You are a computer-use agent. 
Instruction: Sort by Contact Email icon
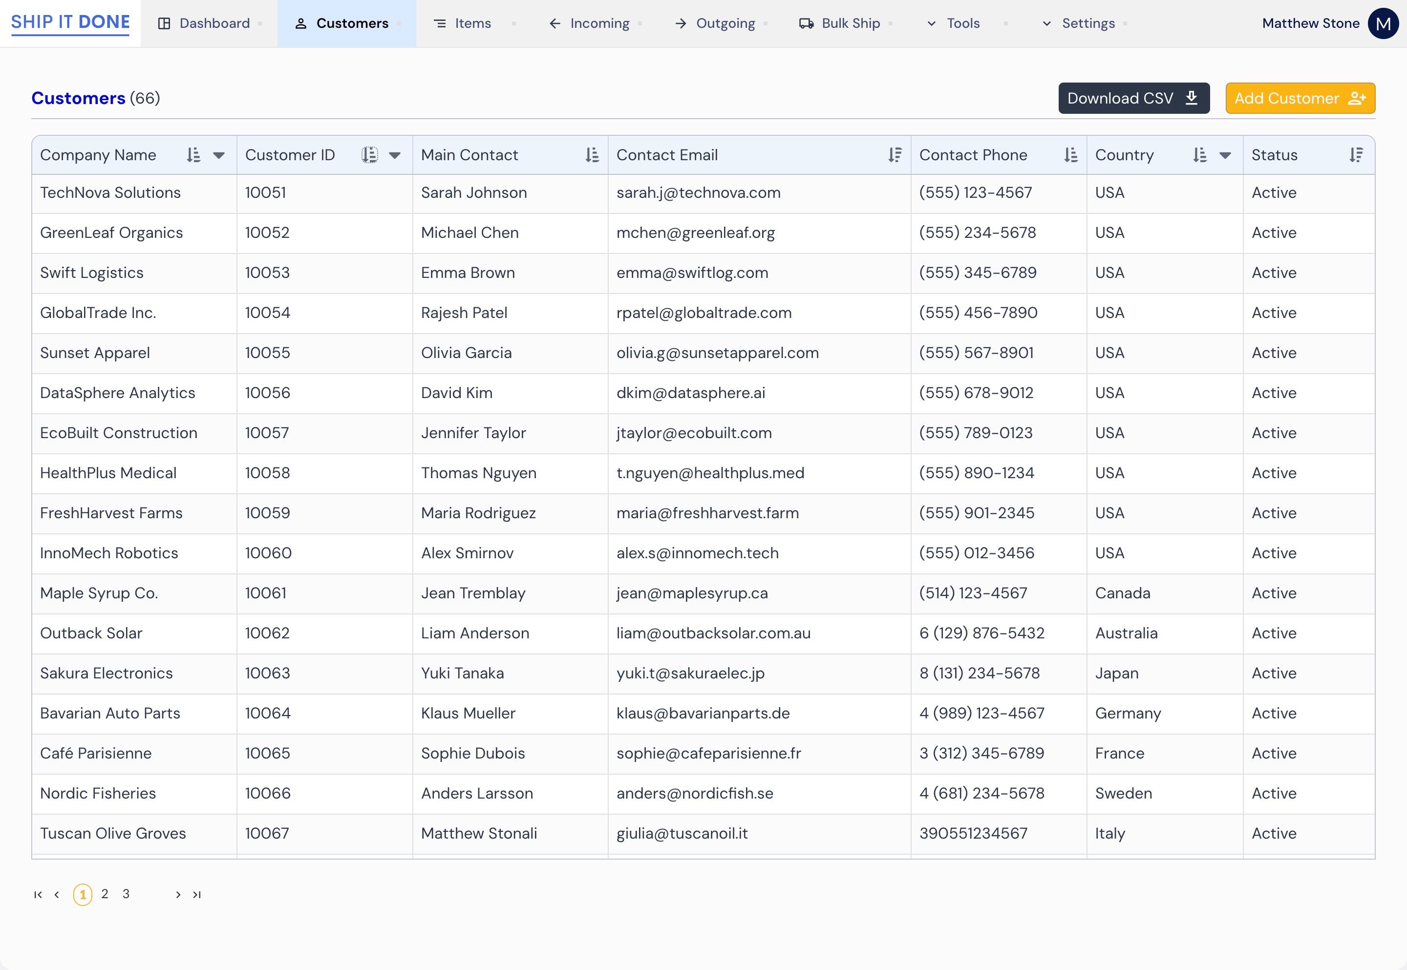pyautogui.click(x=894, y=155)
